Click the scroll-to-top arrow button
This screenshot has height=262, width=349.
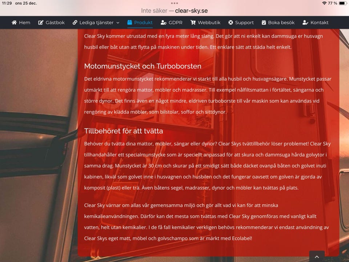click(x=317, y=257)
